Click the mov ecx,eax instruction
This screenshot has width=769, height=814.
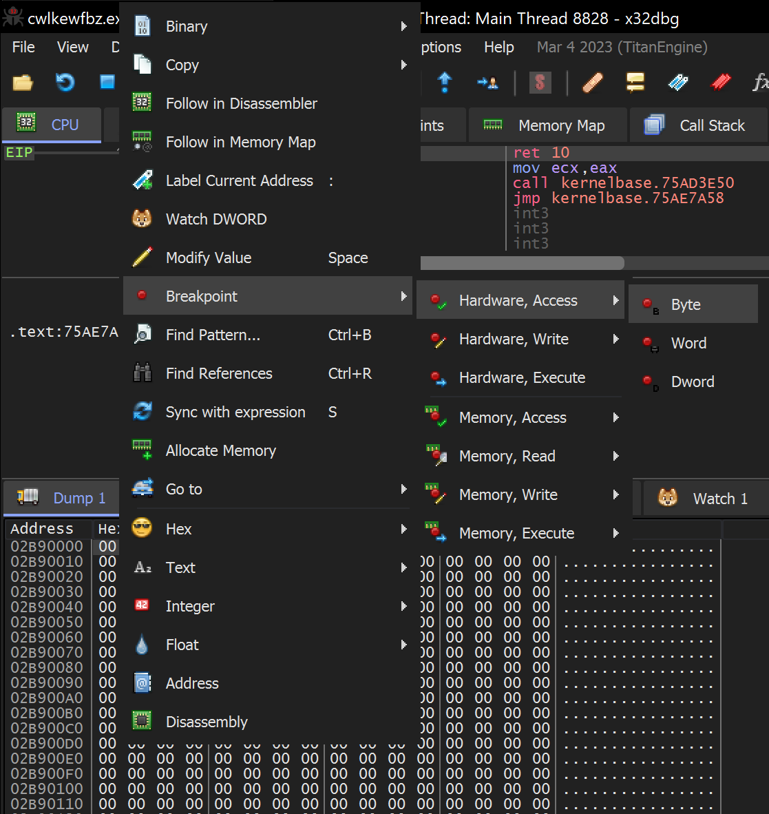565,167
